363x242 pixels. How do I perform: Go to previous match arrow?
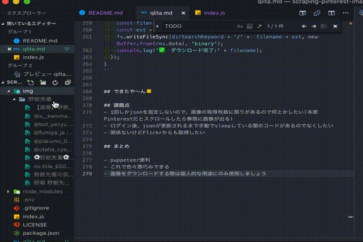click(304, 27)
